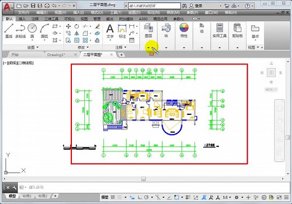Open the Tools (工具) menu
Viewport: 292px width, 204px height.
coord(116,12)
